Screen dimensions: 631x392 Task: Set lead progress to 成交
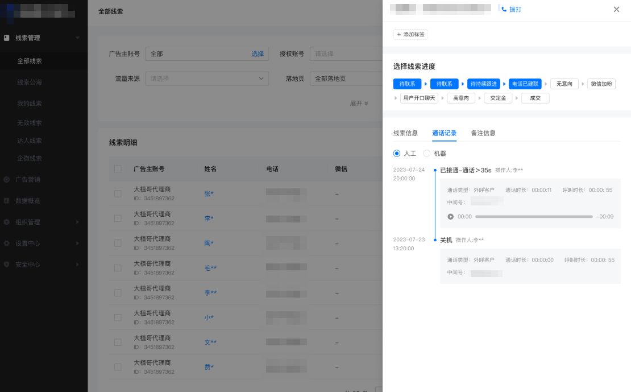534,98
